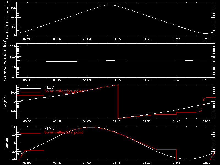Click 00:45 label under Longitude plot
220x165 pixels.
click(57, 122)
